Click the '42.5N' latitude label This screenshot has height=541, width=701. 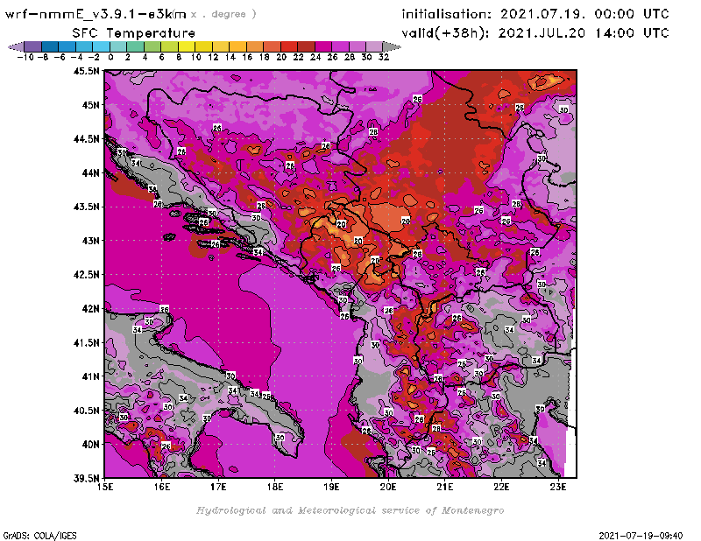tap(86, 275)
